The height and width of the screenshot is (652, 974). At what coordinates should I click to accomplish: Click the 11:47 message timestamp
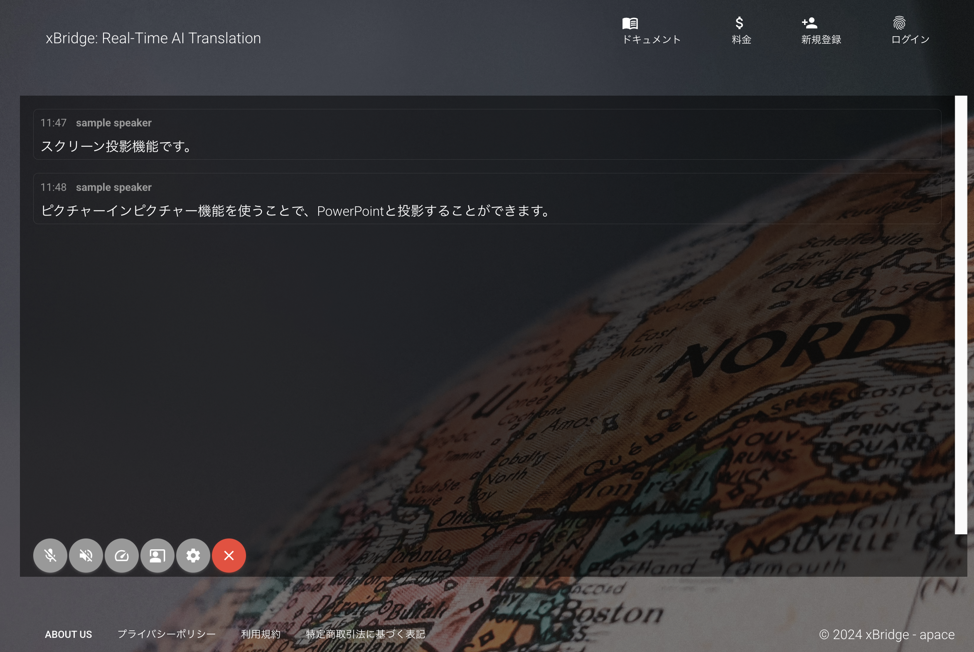tap(53, 123)
